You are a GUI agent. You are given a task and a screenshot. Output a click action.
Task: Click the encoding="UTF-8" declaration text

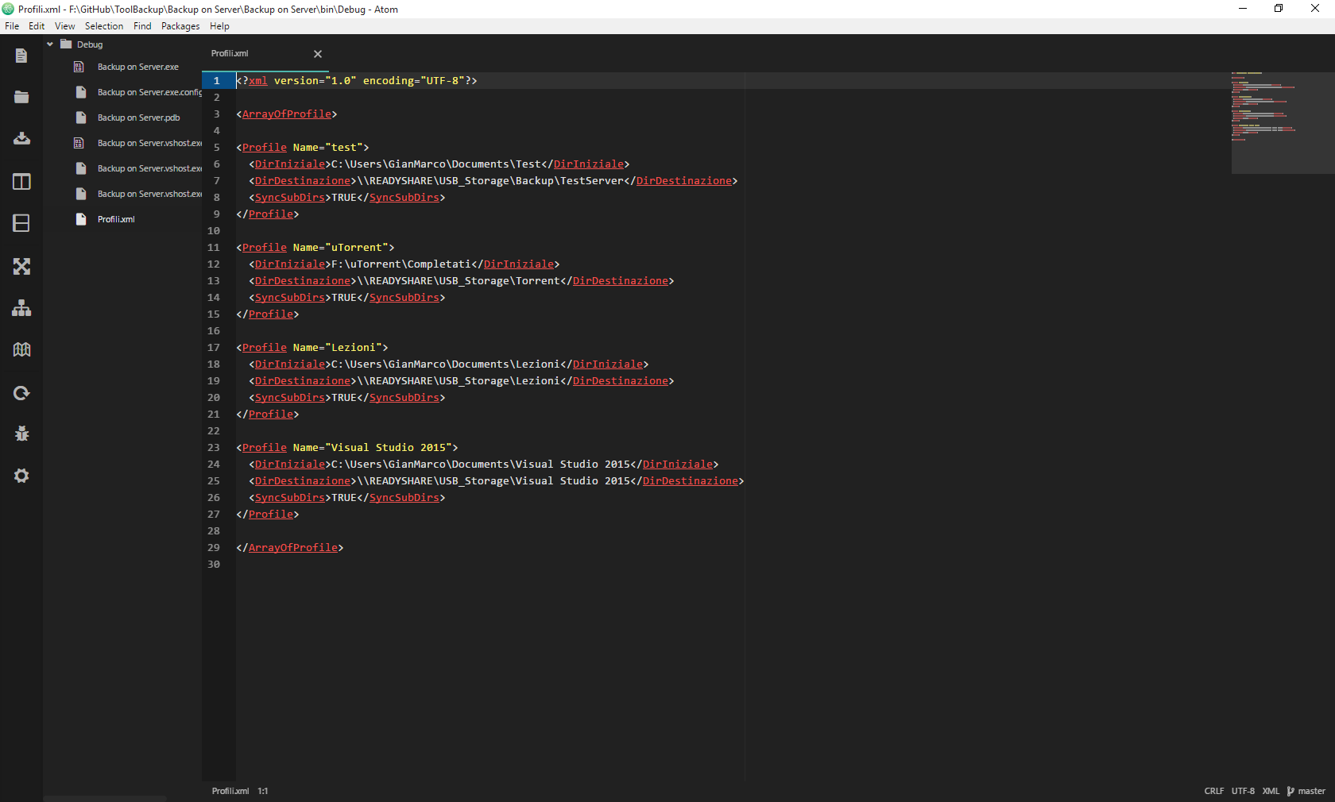(413, 80)
